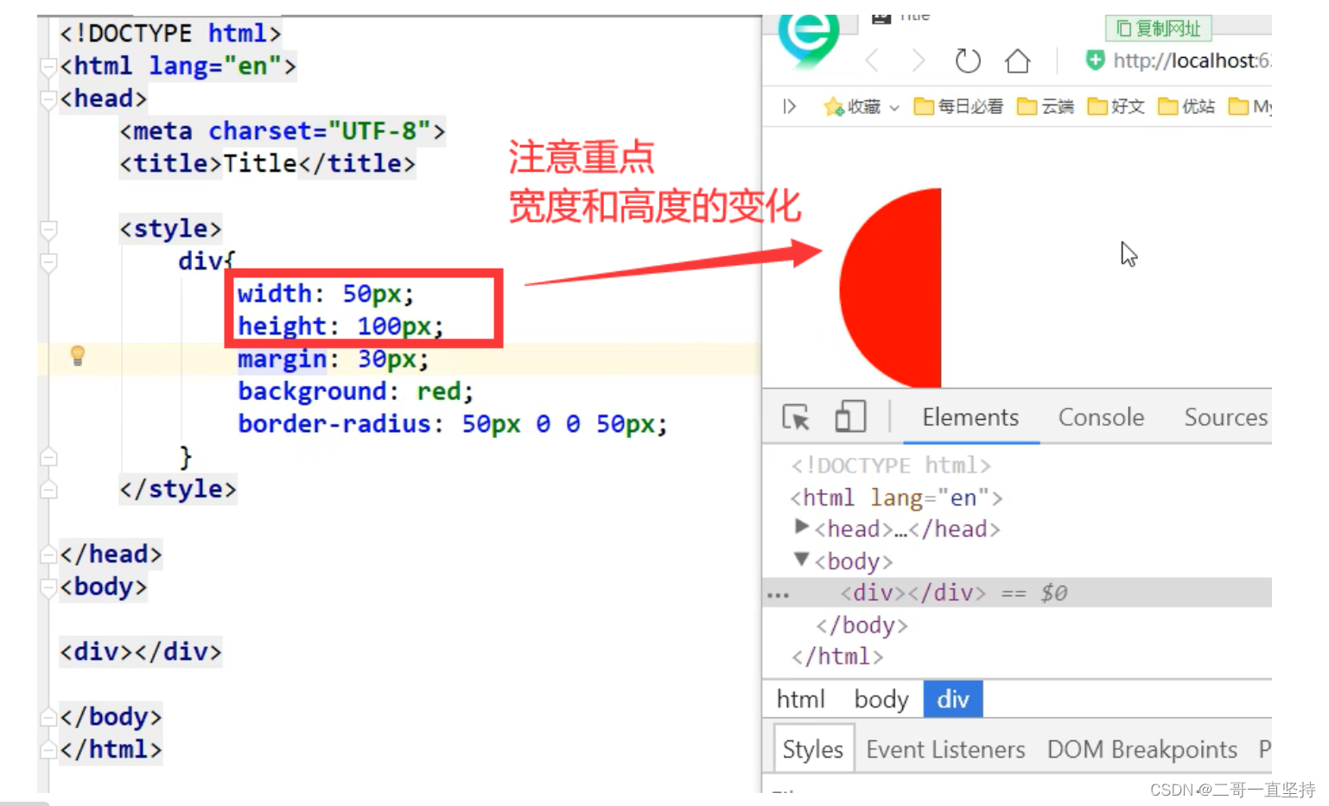The height and width of the screenshot is (806, 1329).
Task: Open the DOM Breakpoints pane tab
Action: [1141, 749]
